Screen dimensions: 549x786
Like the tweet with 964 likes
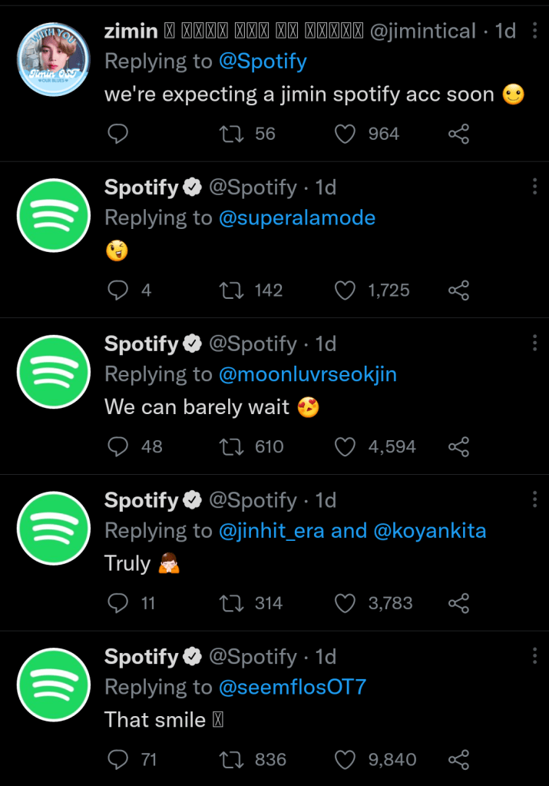tap(346, 134)
